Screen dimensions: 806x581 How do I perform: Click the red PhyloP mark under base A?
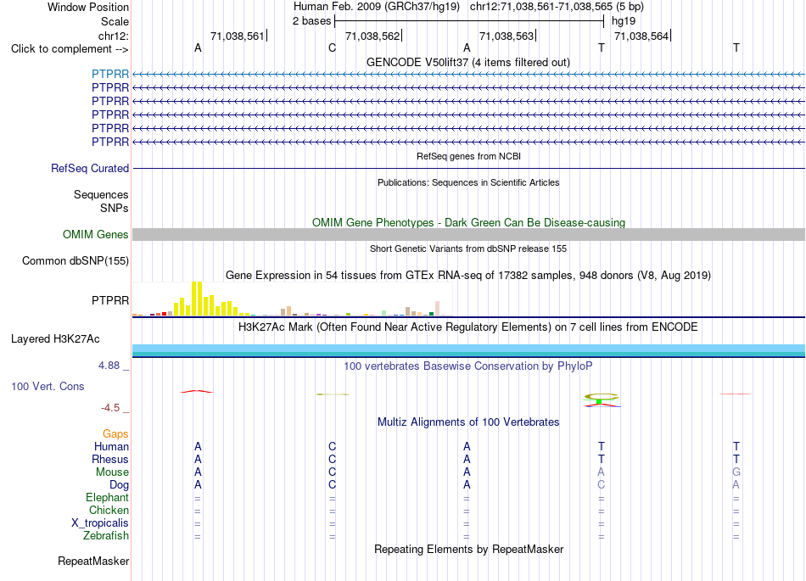pos(196,392)
